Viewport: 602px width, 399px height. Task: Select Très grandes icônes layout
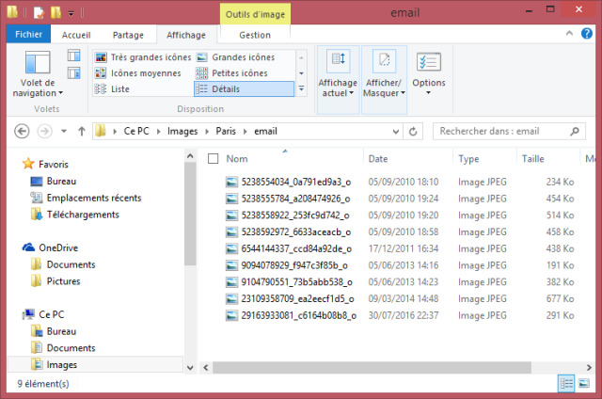pos(143,57)
